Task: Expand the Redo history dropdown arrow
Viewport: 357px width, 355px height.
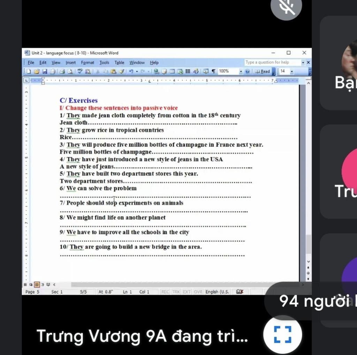Action: point(149,71)
